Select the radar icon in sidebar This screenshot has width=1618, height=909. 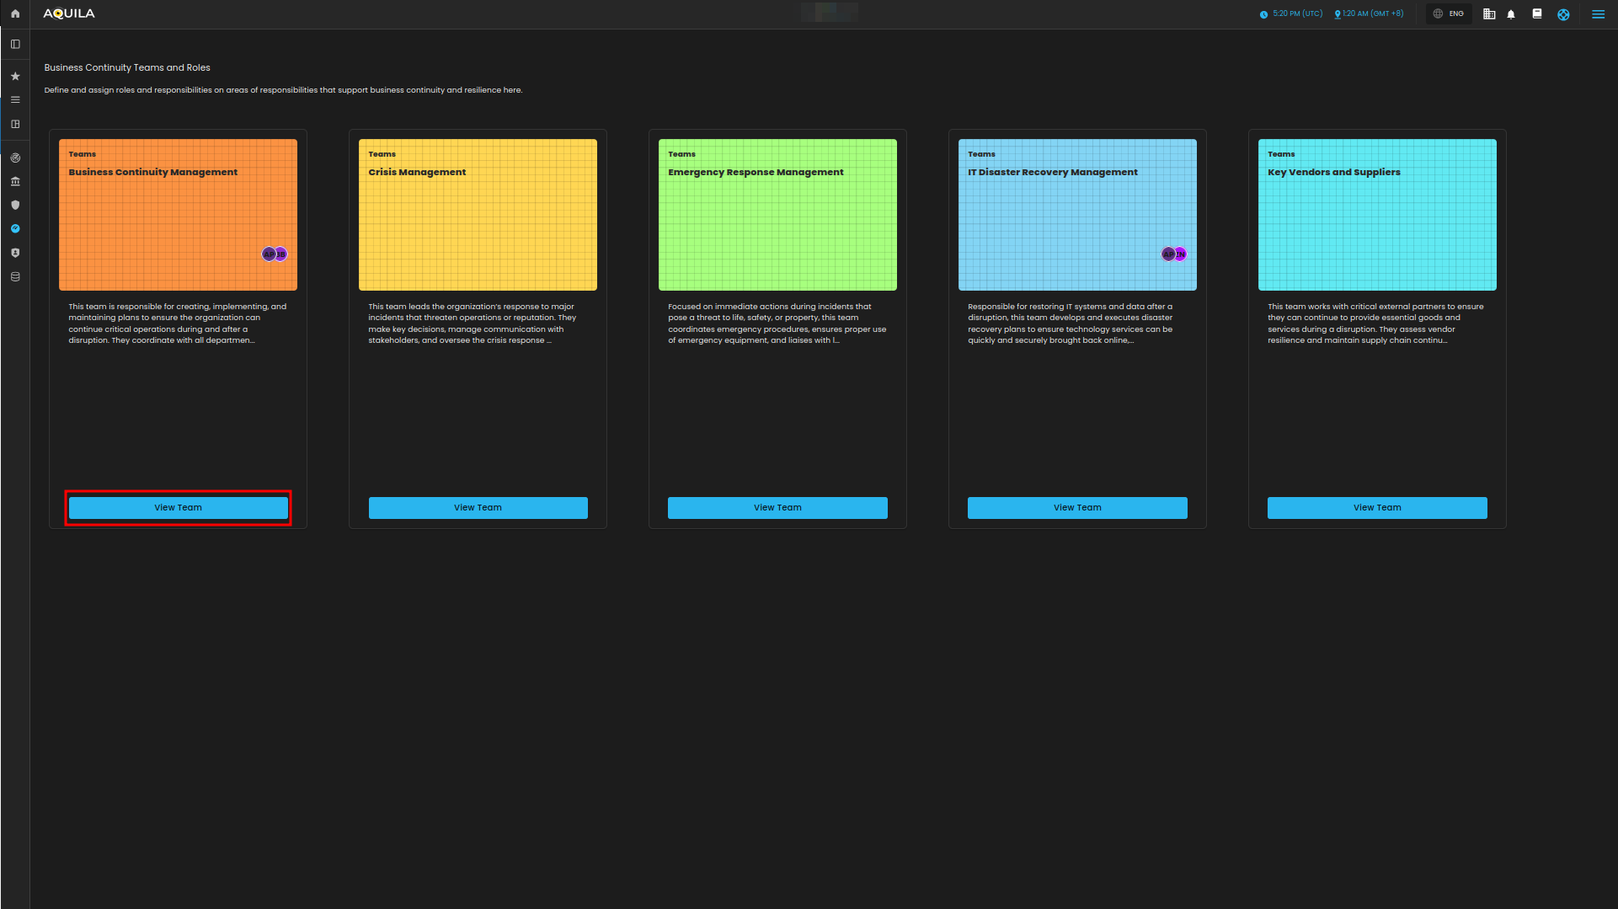[x=15, y=158]
